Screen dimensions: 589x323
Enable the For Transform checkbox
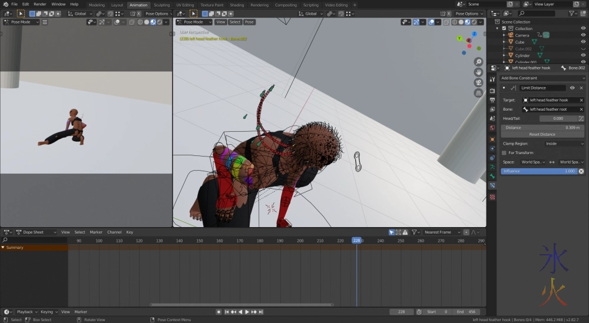[x=504, y=152]
